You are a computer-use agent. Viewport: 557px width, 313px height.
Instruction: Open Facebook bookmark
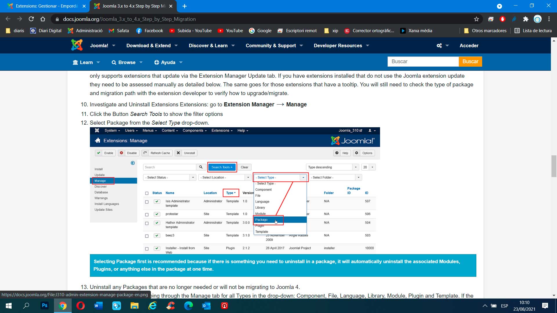[150, 31]
